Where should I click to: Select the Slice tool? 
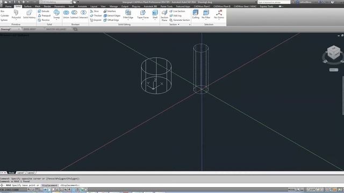click(x=95, y=11)
